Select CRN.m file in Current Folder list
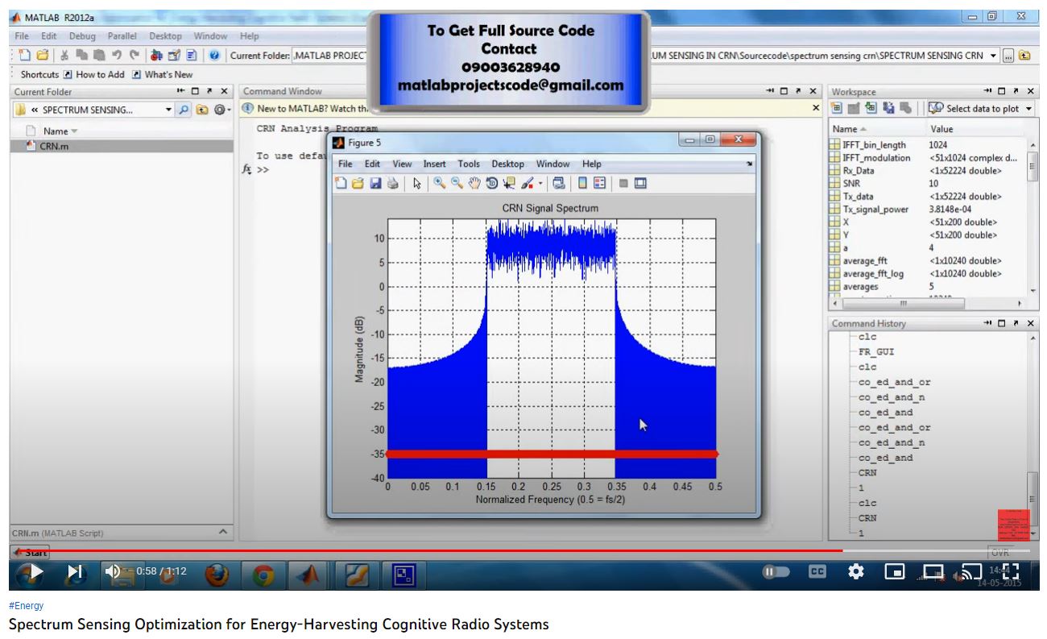1047x639 pixels. click(55, 147)
